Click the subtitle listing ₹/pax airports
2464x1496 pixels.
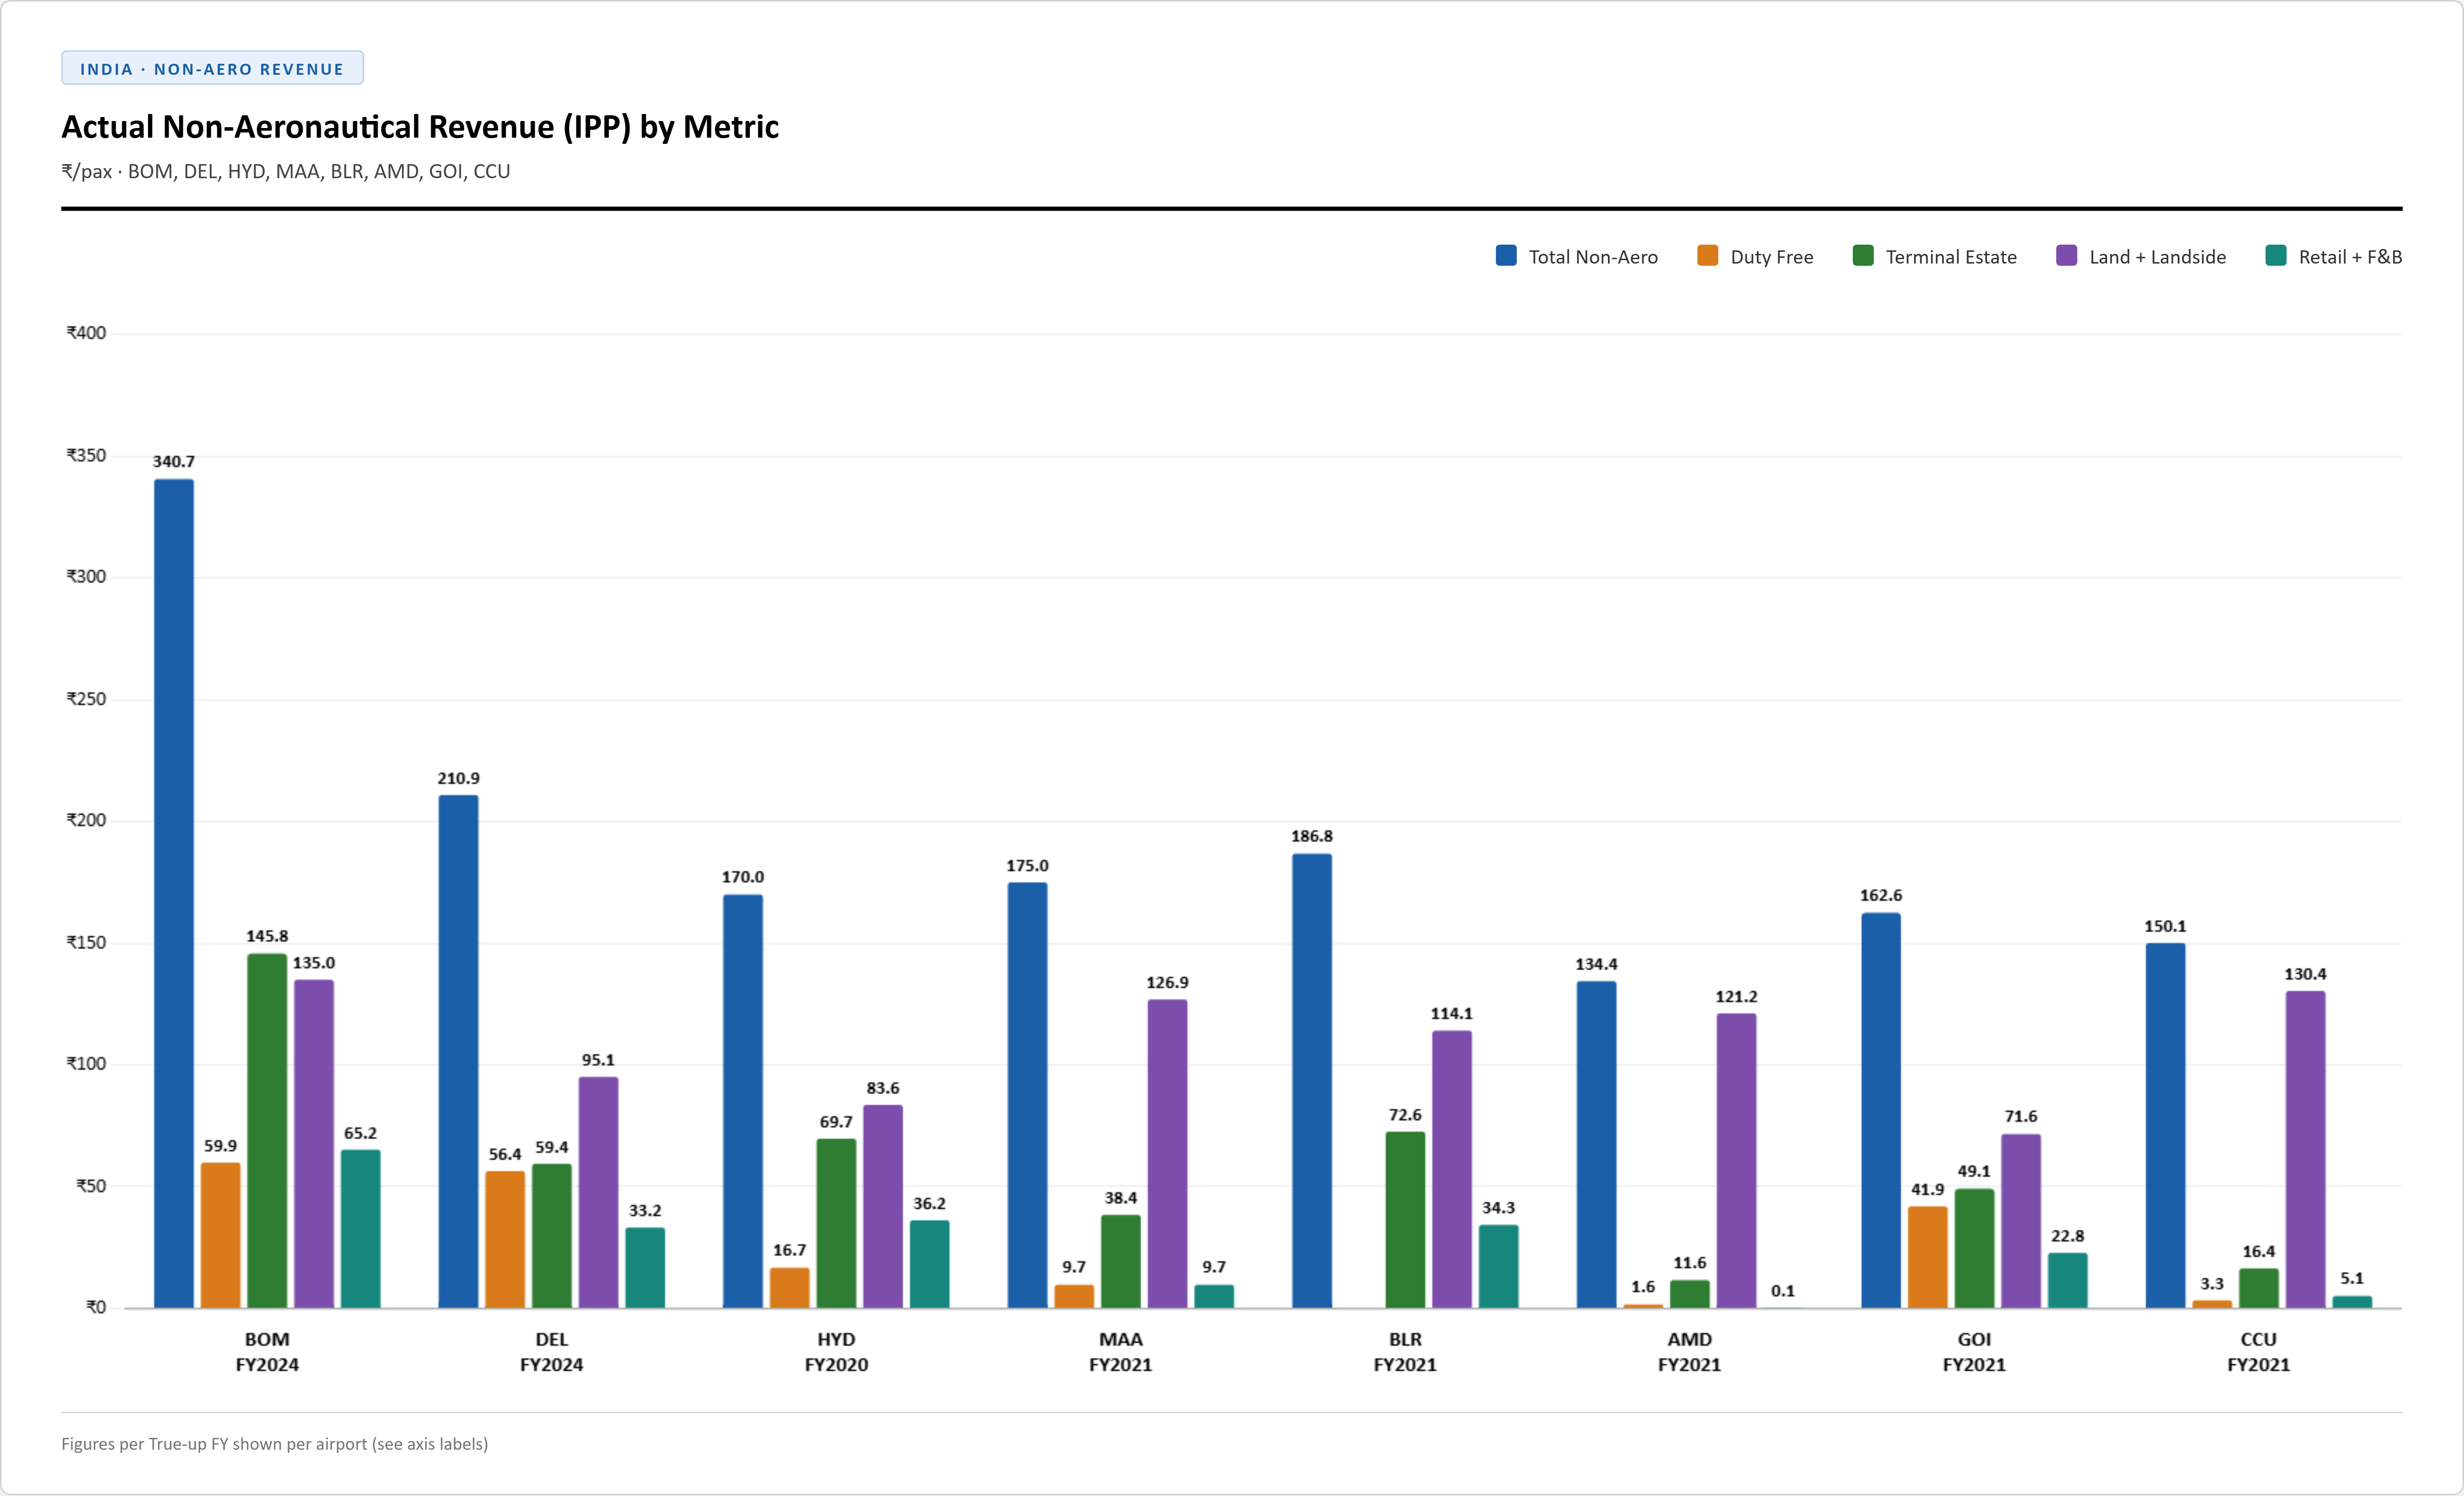point(286,171)
